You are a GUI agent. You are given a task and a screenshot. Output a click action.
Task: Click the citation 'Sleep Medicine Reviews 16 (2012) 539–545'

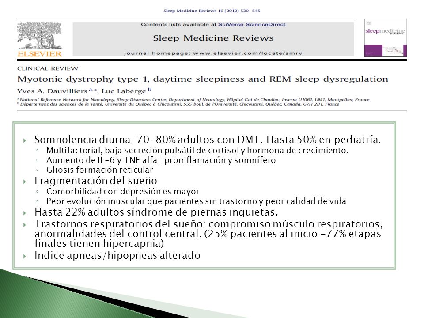(212, 11)
